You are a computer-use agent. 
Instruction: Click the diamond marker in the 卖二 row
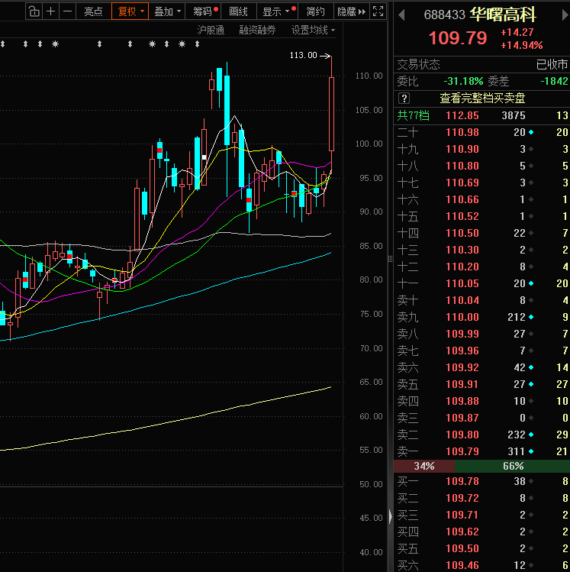coord(531,435)
